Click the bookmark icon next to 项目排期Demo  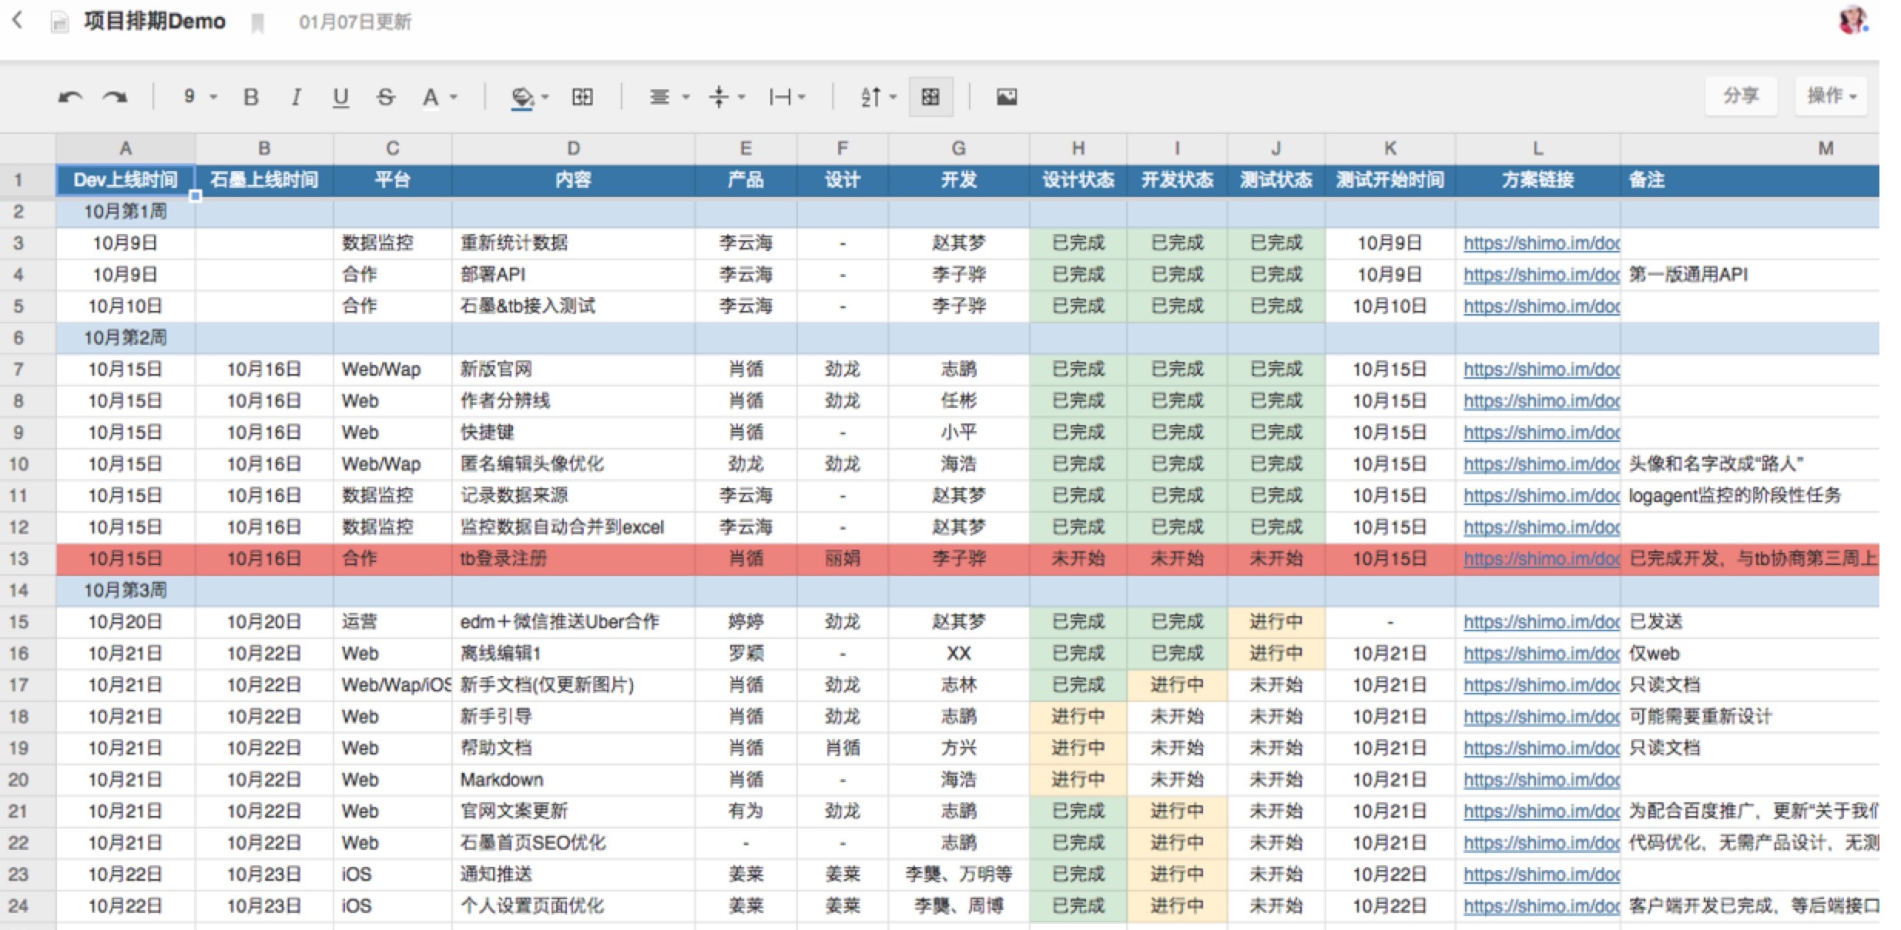coord(258,23)
